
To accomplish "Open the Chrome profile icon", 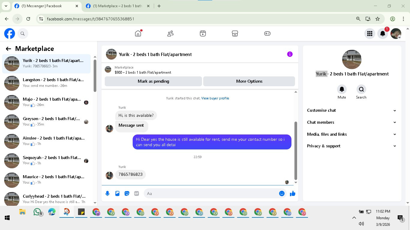I will tap(393, 19).
